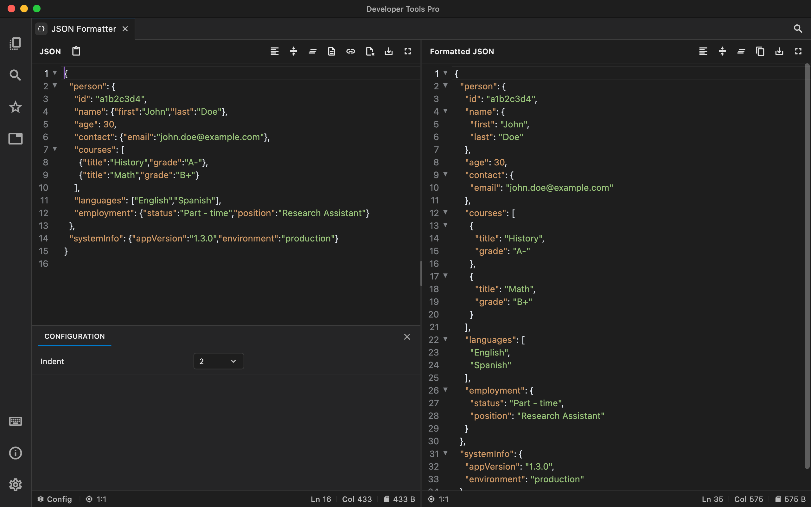811x507 pixels.
Task: Download the Formatted JSON output
Action: pyautogui.click(x=779, y=51)
